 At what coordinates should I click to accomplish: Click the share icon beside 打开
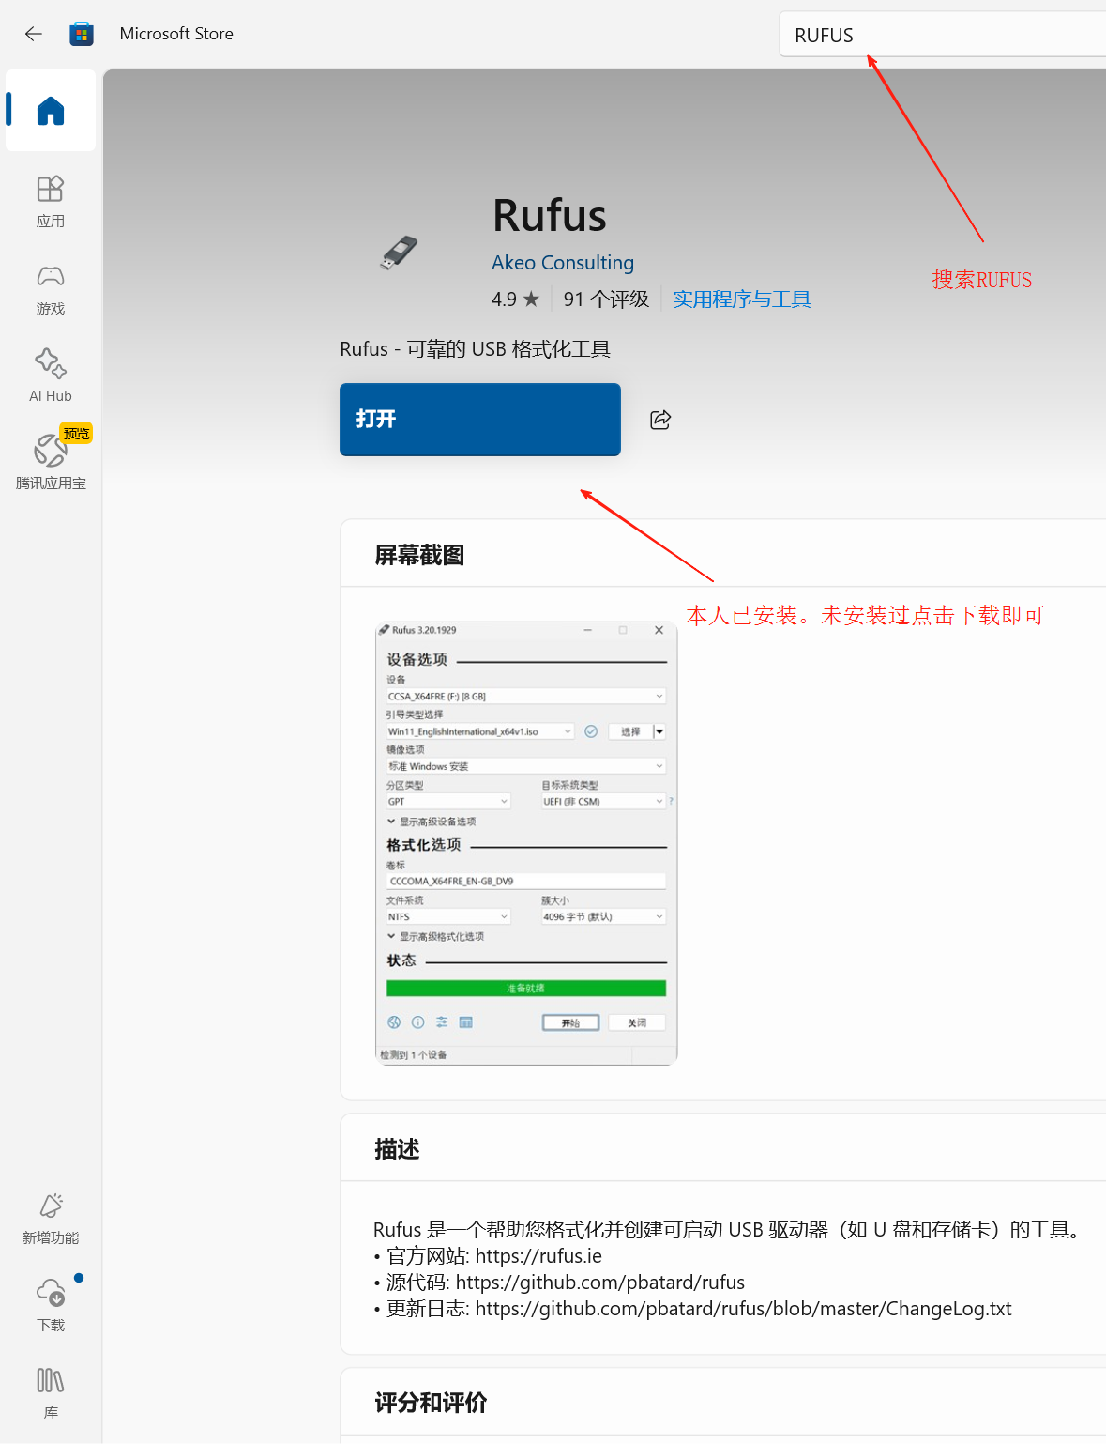point(660,420)
